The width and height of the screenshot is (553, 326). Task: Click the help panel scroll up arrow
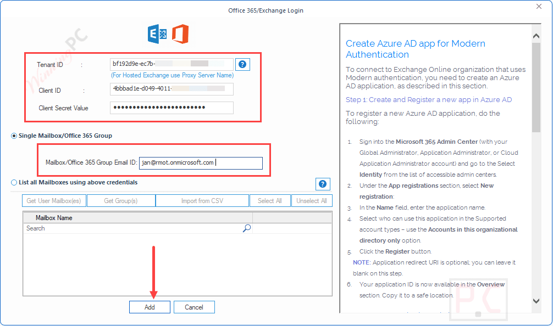(x=536, y=36)
